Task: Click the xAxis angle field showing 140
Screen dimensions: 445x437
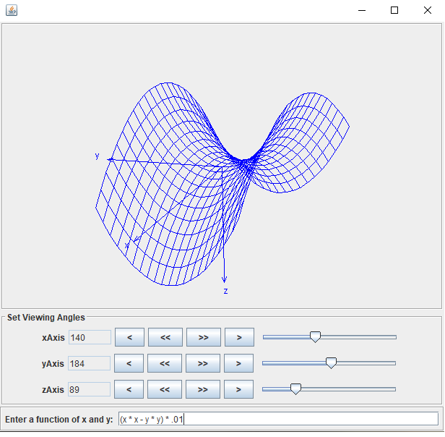Action: (x=90, y=337)
